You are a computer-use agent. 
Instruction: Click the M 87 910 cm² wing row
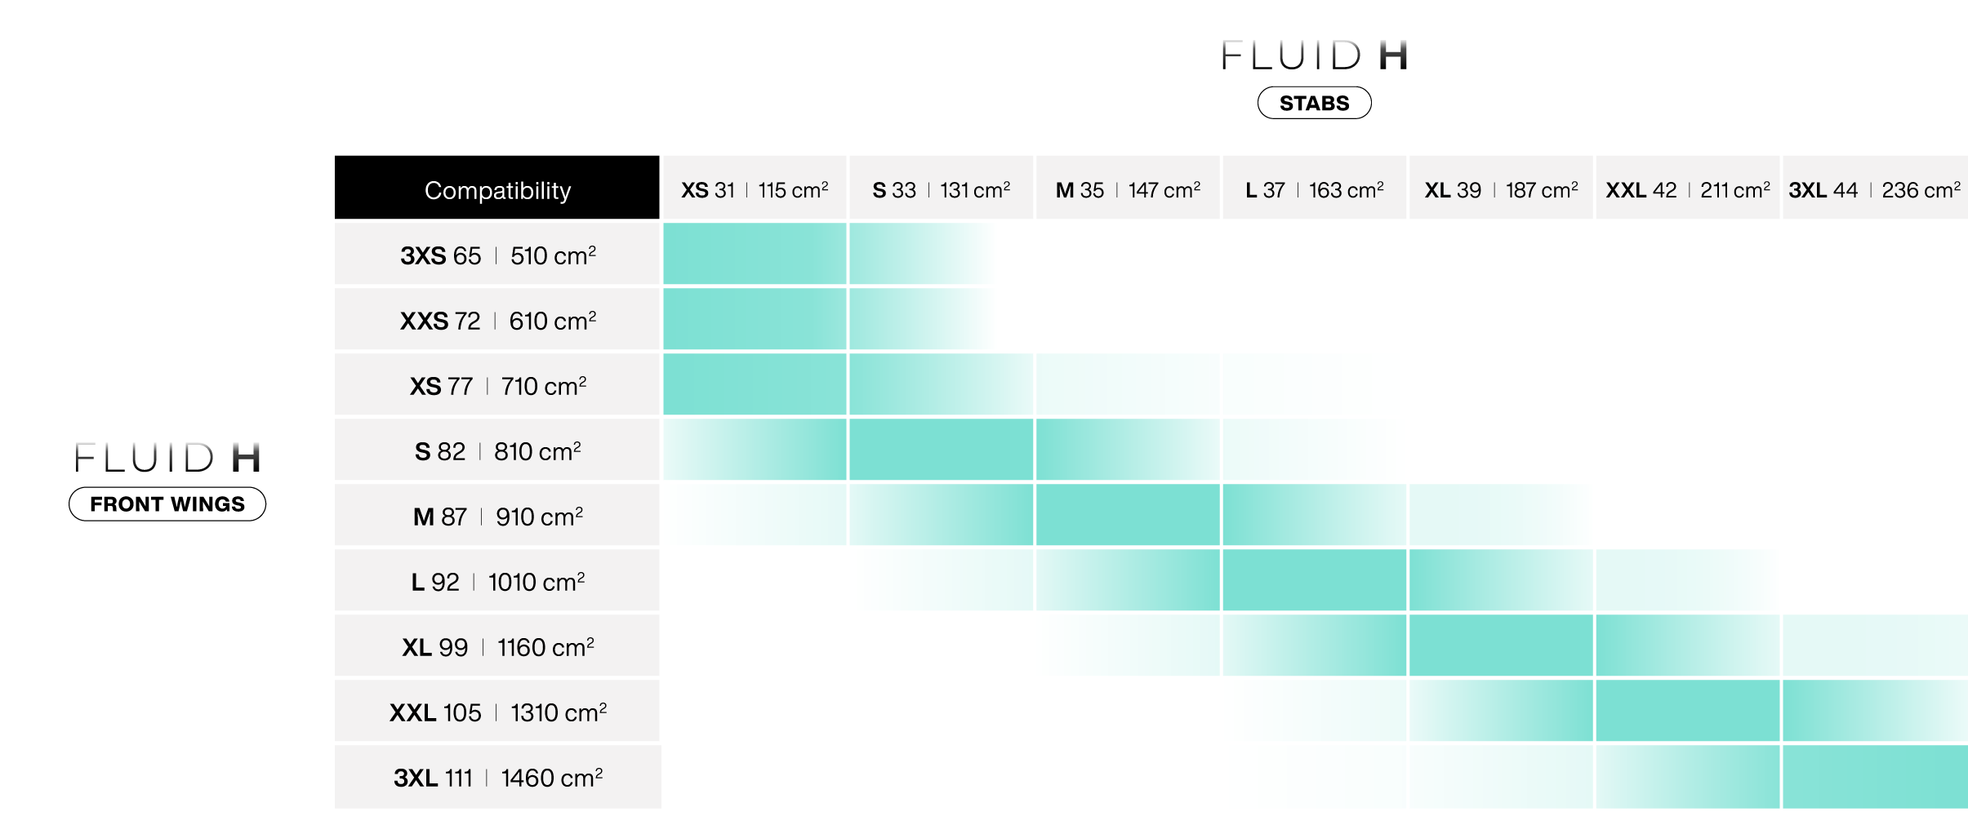point(497,515)
